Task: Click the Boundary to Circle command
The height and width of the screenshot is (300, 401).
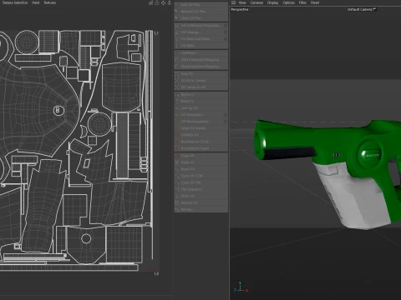Action: (x=200, y=142)
